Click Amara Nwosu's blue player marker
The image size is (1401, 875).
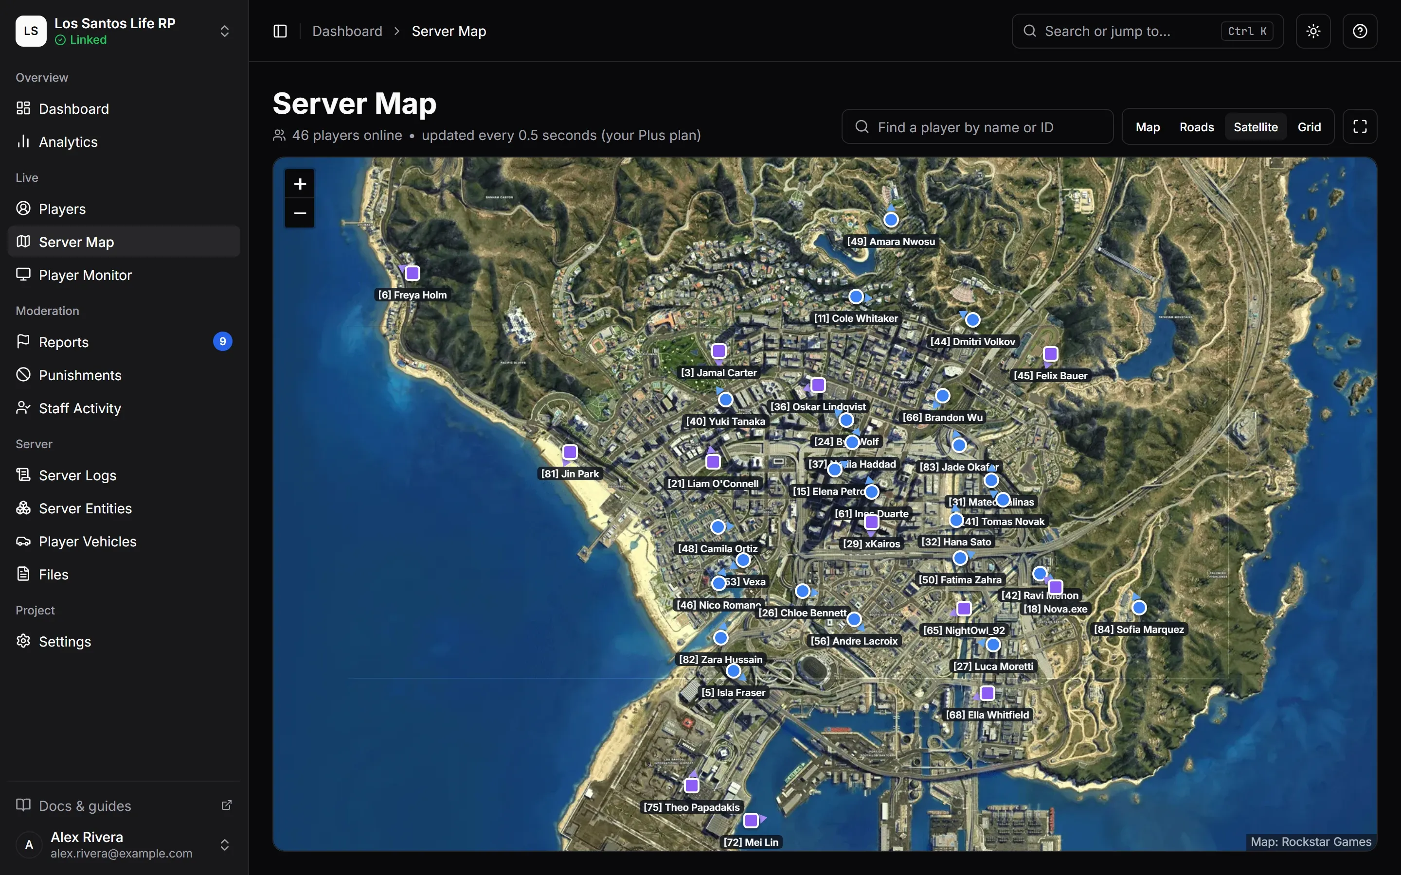[891, 220]
